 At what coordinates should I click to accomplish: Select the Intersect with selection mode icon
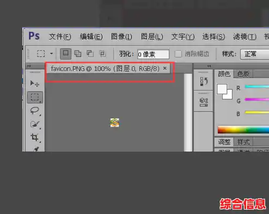[x=102, y=54]
